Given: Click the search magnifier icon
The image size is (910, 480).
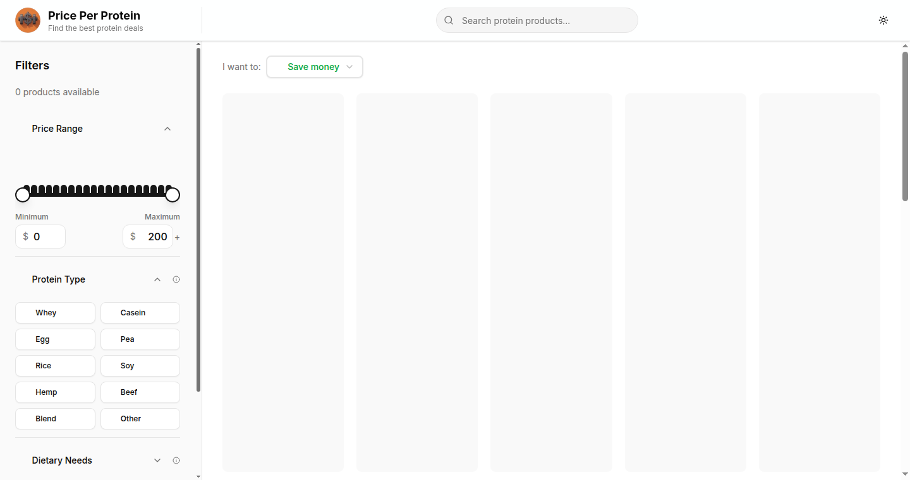Looking at the screenshot, I should point(449,20).
